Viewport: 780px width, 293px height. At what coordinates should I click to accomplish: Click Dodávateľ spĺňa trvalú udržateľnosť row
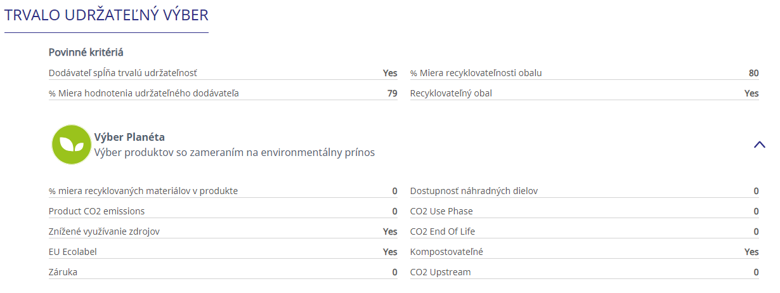coord(223,73)
